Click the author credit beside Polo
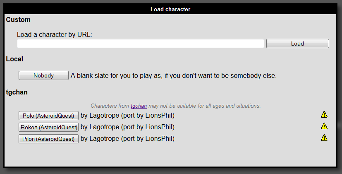The width and height of the screenshot is (342, 174). tap(127, 115)
